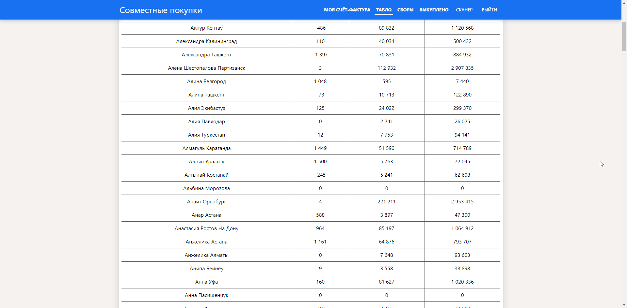
Task: Click name Анна Уфа
Action: (x=206, y=282)
